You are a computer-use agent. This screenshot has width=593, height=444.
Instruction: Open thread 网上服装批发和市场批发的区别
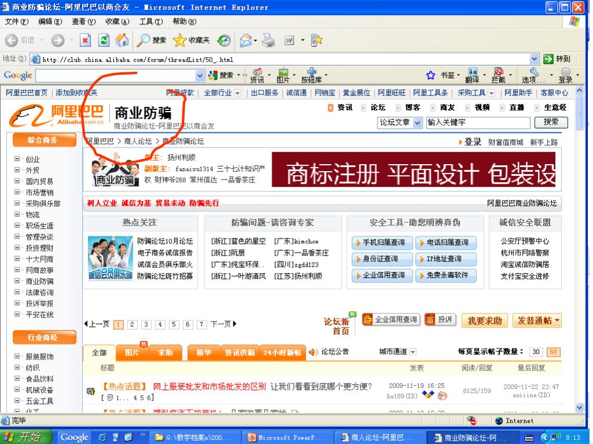click(210, 387)
